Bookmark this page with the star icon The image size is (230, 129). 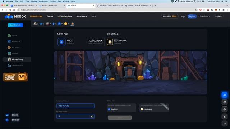(x=195, y=10)
